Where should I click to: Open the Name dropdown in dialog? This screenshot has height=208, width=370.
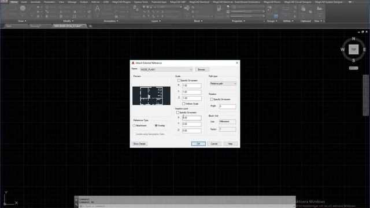click(x=166, y=69)
